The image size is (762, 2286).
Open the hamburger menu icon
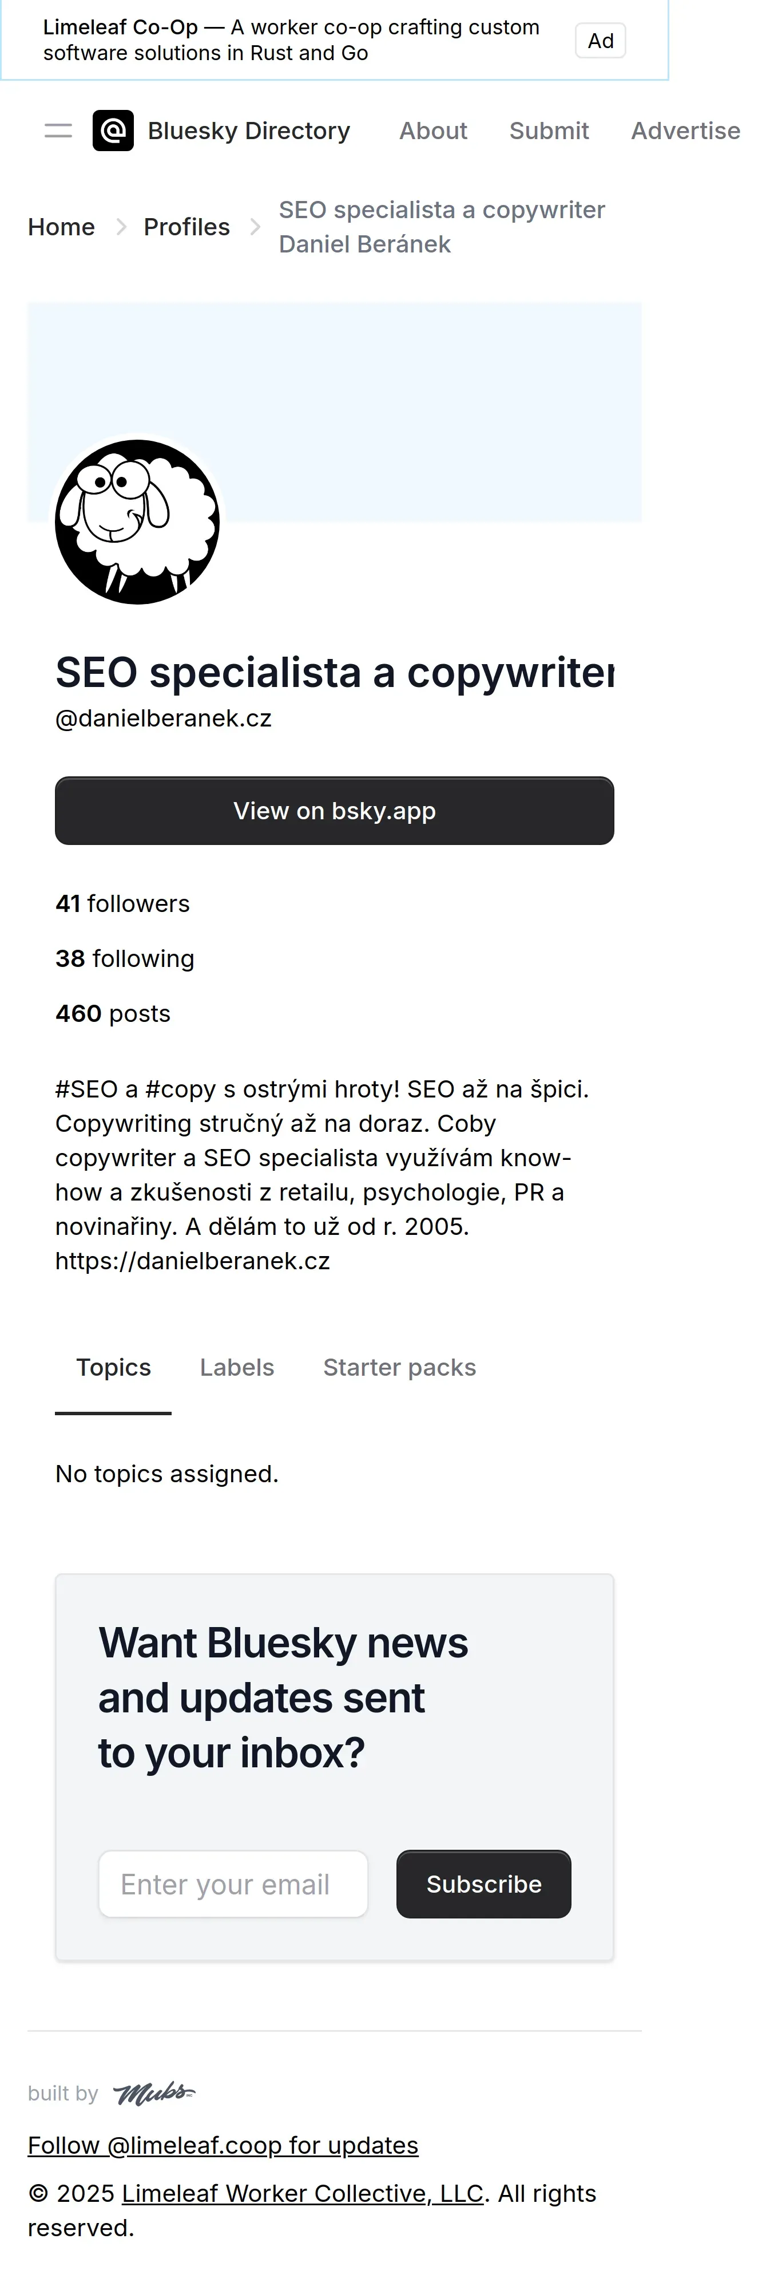tap(58, 131)
